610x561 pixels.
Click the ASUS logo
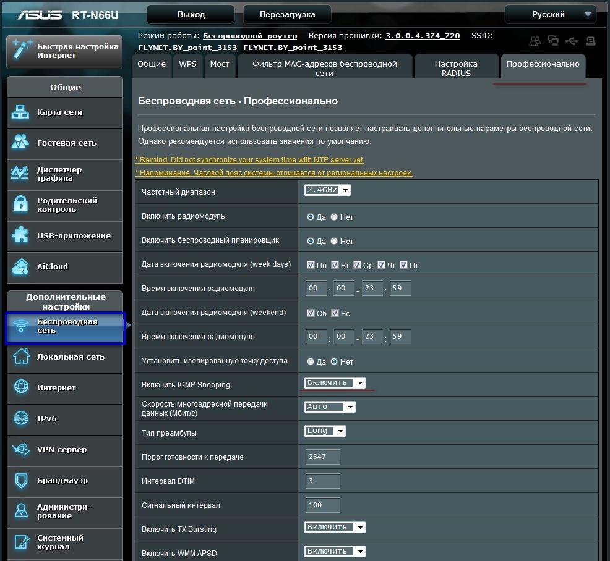pyautogui.click(x=40, y=15)
